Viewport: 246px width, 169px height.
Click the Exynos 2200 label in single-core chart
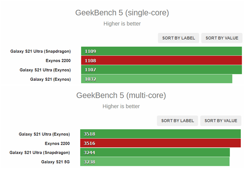pyautogui.click(x=58, y=60)
